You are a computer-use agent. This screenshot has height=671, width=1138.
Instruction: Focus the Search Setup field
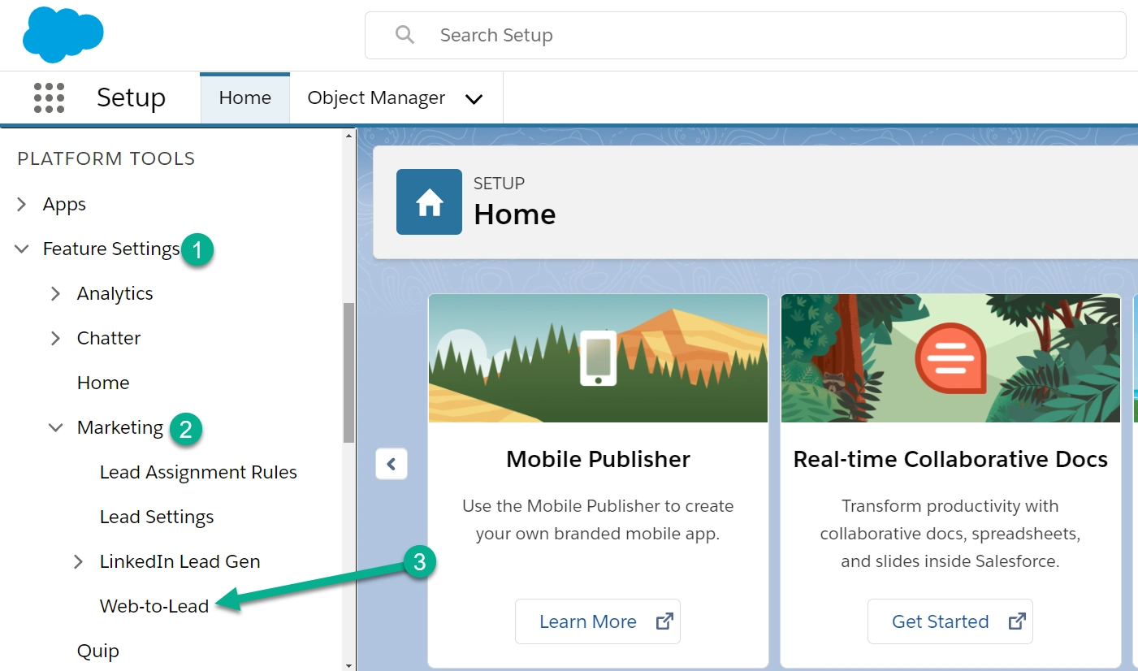(x=746, y=35)
